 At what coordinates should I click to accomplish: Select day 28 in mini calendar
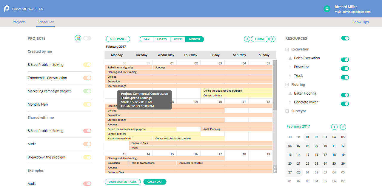tap(299, 172)
